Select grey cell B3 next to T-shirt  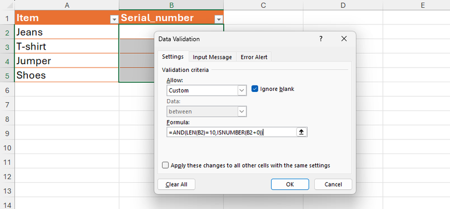(136, 46)
